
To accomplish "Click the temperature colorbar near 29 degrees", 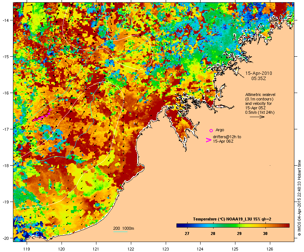I will pyautogui.click(x=239, y=225).
